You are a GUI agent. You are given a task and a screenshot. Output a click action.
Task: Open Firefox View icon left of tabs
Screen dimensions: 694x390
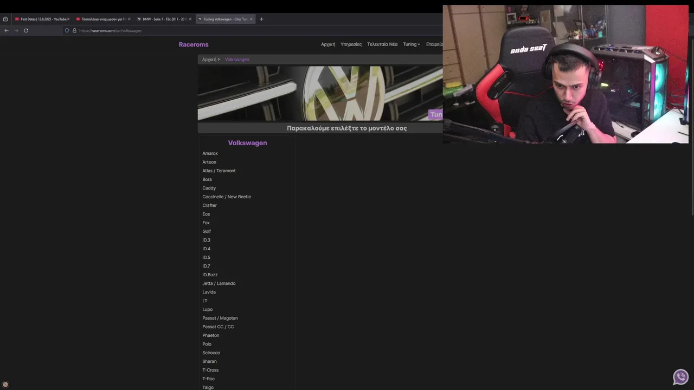[5, 19]
